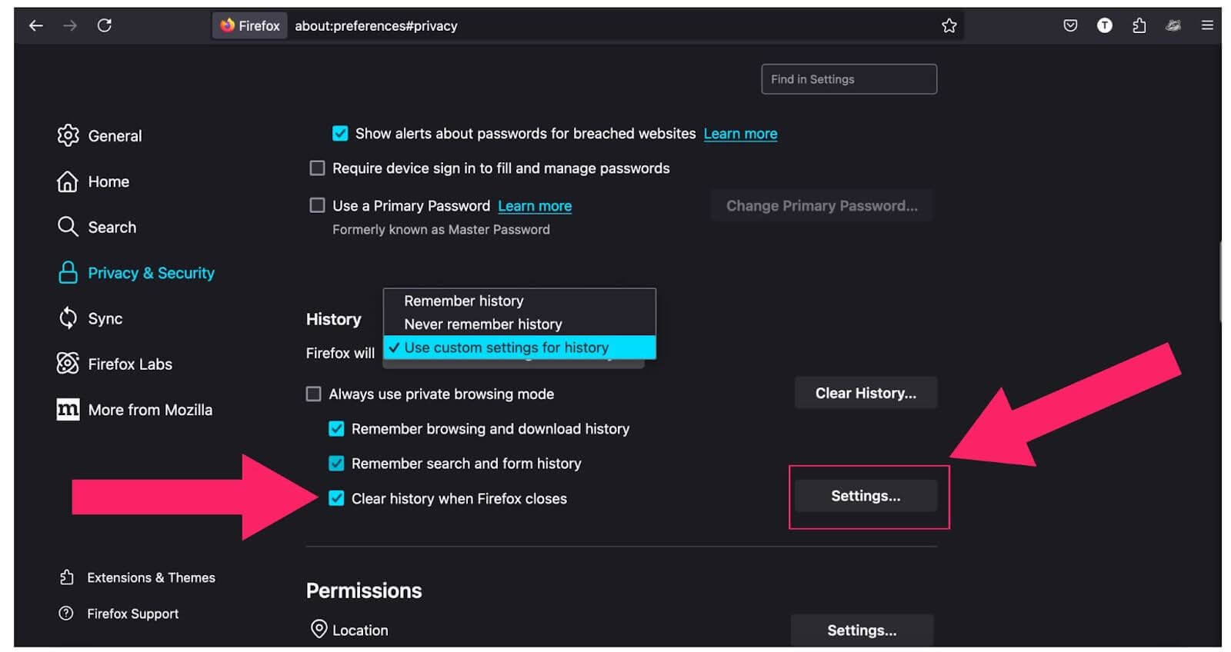
Task: Open the Home settings category
Action: [108, 181]
